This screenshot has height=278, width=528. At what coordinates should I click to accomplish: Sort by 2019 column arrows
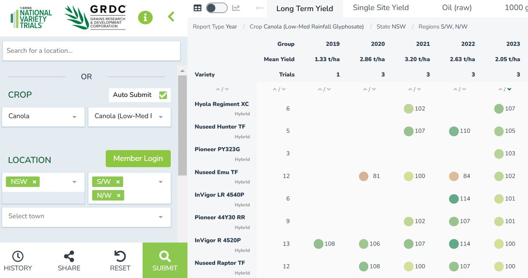coord(324,89)
